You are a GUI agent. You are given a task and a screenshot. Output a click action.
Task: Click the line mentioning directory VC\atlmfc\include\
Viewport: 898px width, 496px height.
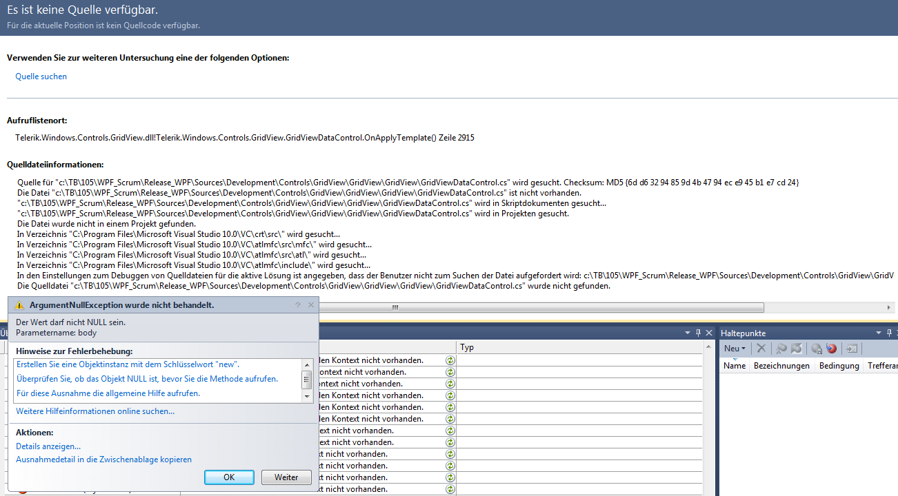tap(193, 265)
